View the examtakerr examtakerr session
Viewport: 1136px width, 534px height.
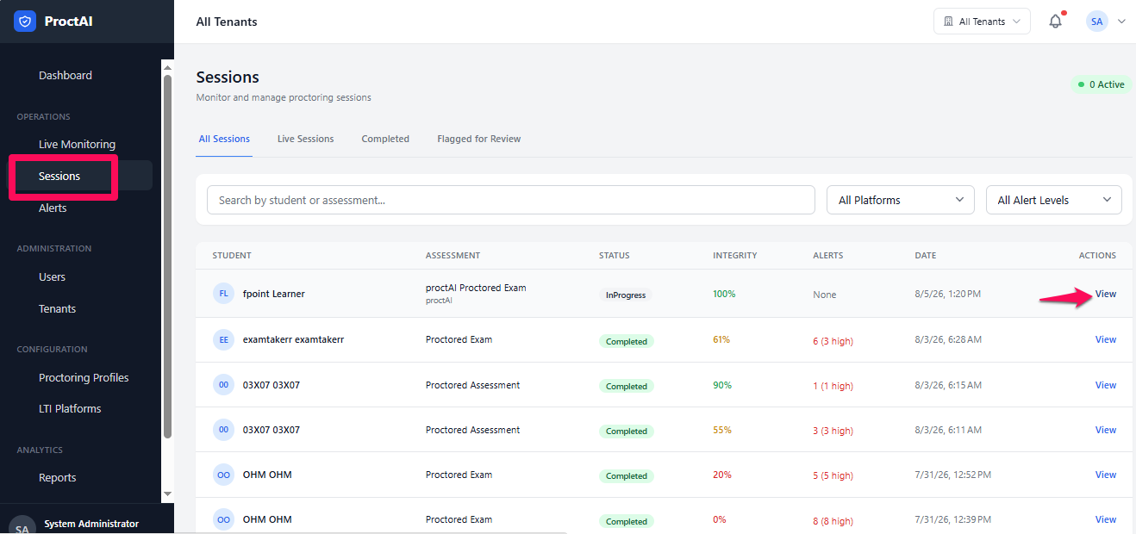pos(1105,339)
